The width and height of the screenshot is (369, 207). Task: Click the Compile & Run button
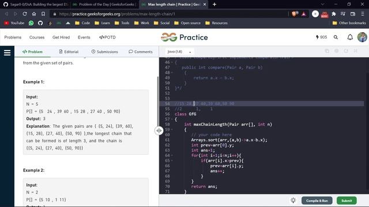317,201
